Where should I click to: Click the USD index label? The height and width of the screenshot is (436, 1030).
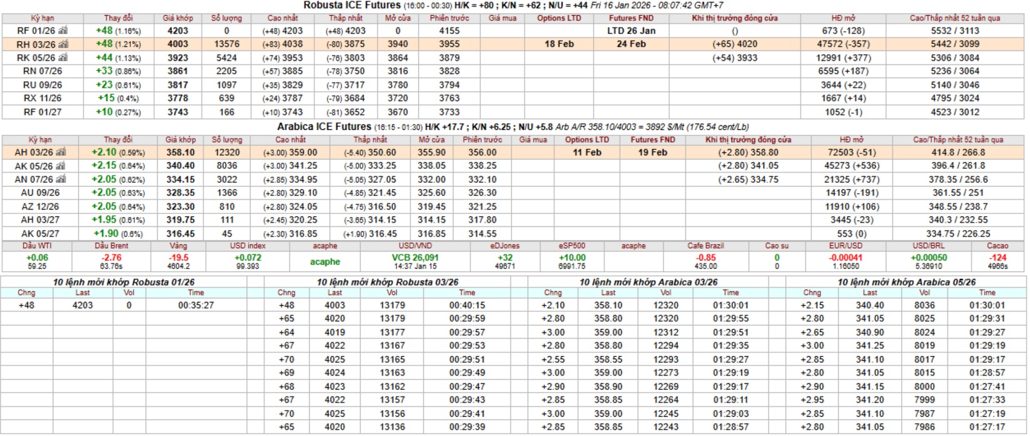[x=248, y=246]
